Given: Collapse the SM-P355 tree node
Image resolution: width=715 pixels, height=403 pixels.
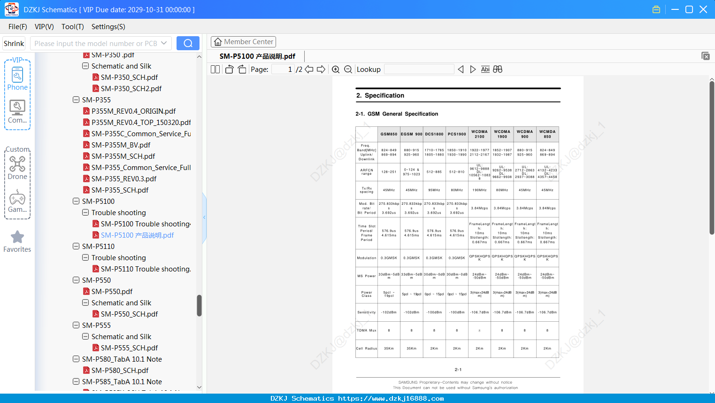Looking at the screenshot, I should (x=76, y=100).
